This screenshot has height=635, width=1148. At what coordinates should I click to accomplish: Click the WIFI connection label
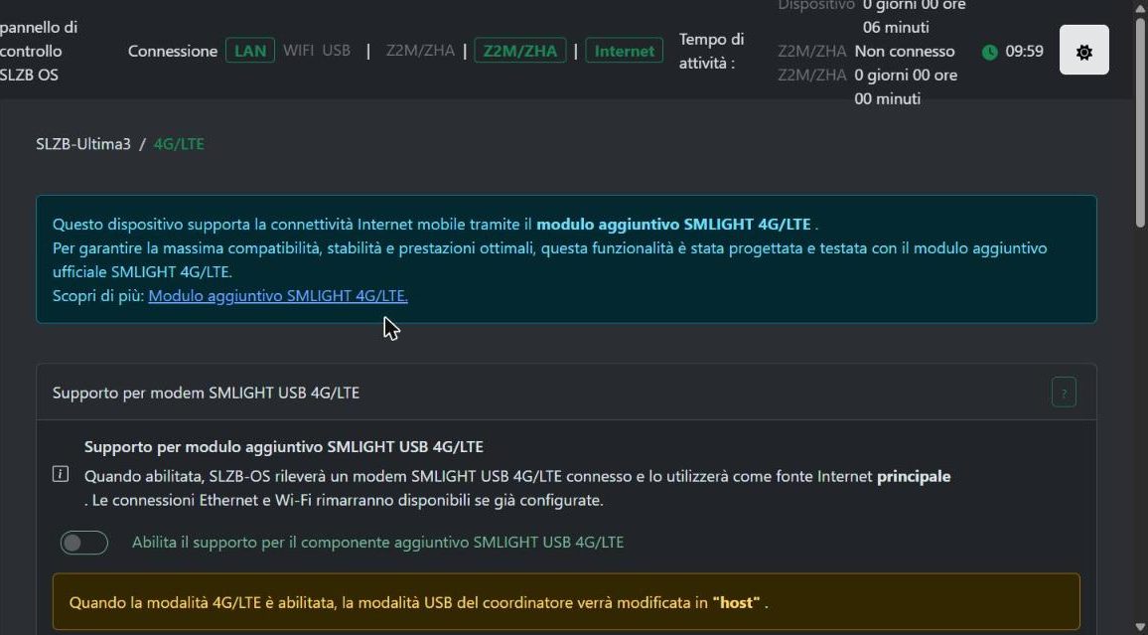[x=298, y=51]
